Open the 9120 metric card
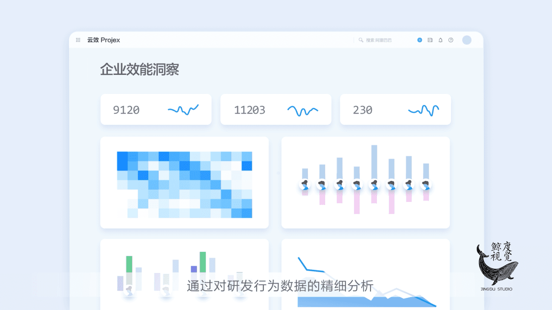Image resolution: width=552 pixels, height=310 pixels. [156, 110]
